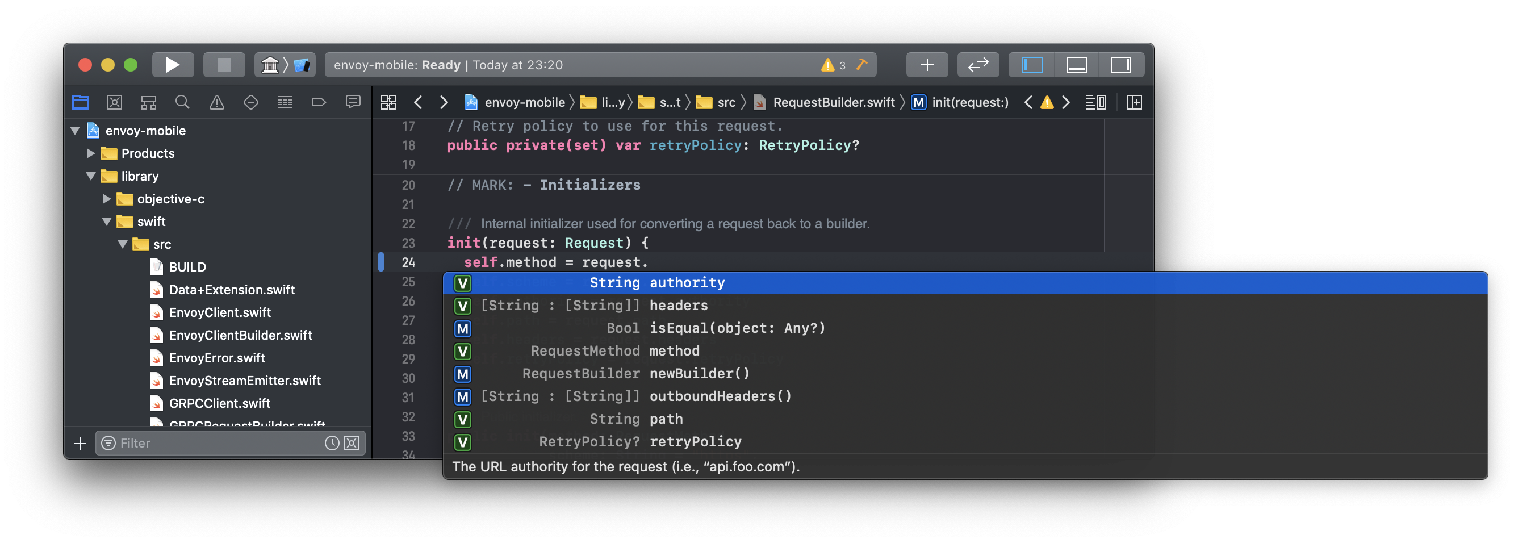The height and width of the screenshot is (543, 1514).
Task: Click init(request:) in the jump bar
Action: pos(960,102)
